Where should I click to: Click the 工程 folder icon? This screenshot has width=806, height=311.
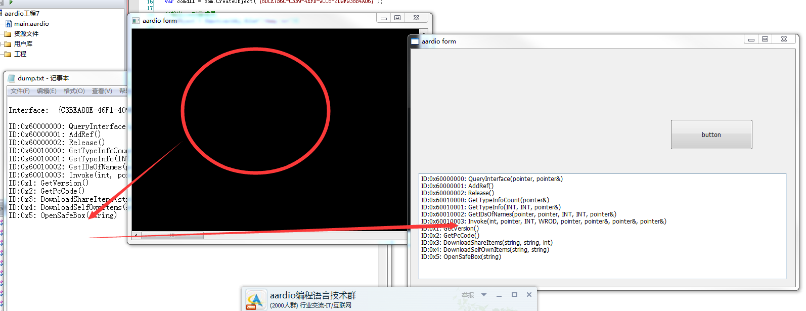tap(8, 54)
